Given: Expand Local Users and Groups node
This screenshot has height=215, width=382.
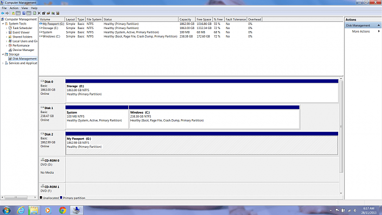Looking at the screenshot, I should [x=7, y=41].
